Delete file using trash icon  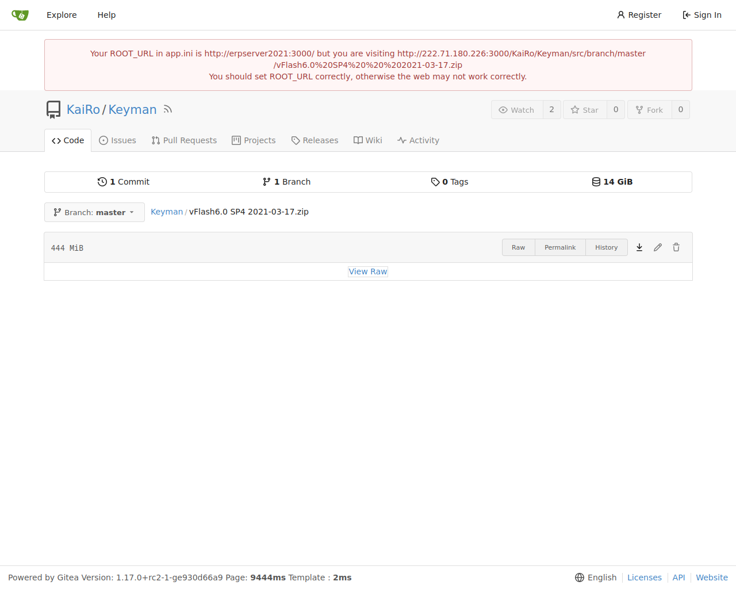click(676, 247)
